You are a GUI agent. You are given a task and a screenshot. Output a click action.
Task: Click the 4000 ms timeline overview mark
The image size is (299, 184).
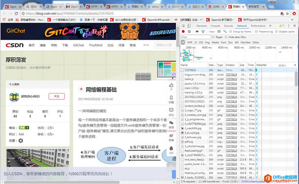[x=207, y=47]
